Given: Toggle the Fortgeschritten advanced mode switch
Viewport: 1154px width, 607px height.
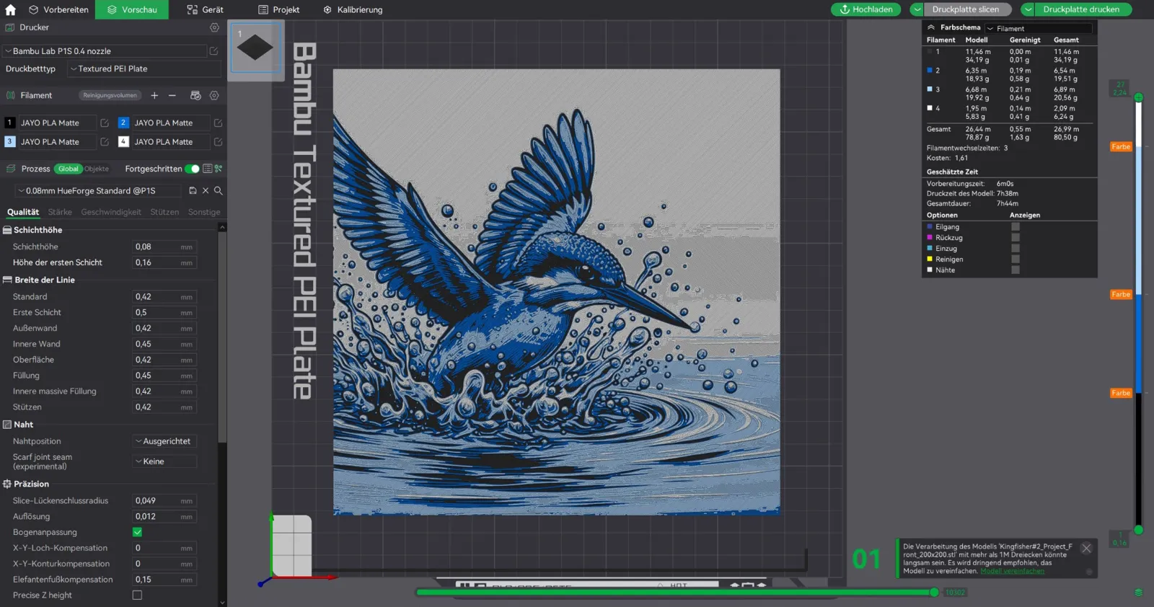Looking at the screenshot, I should 192,169.
